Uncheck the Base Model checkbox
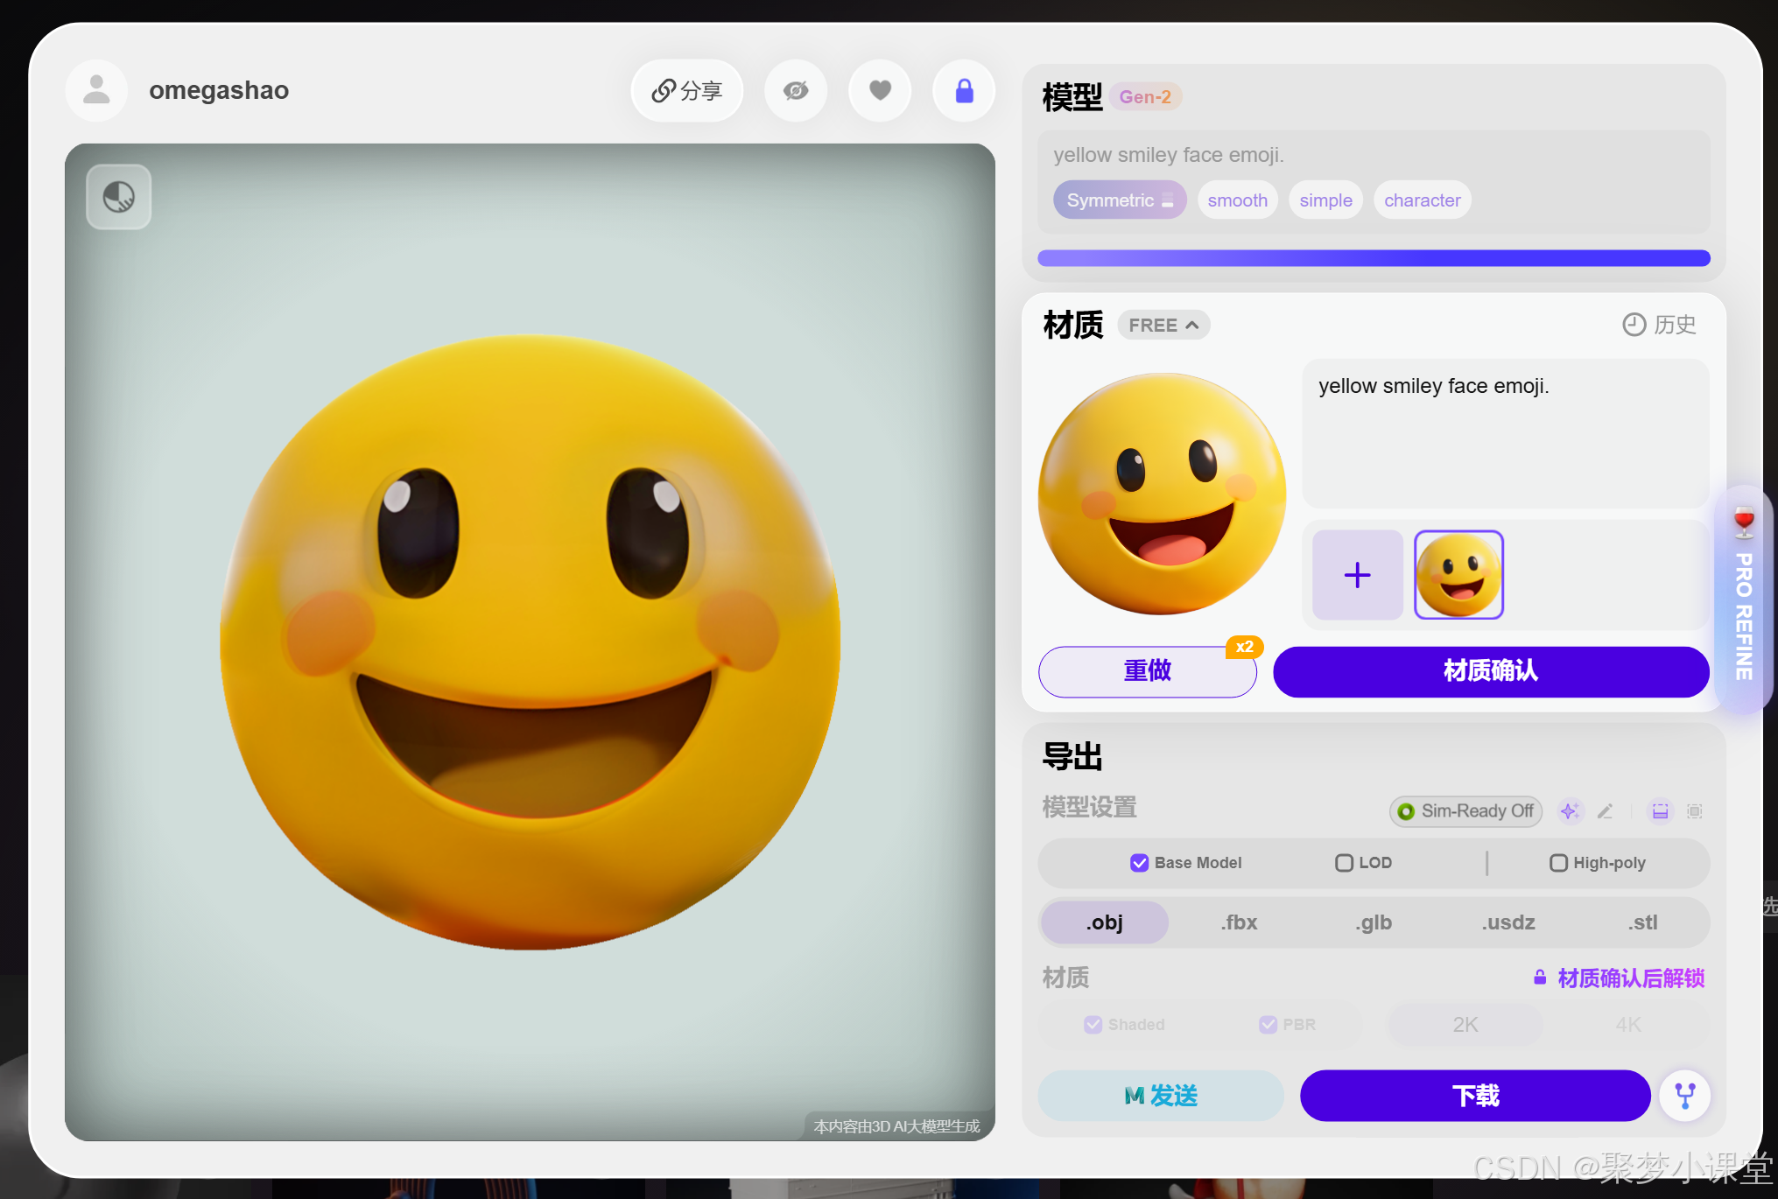The image size is (1778, 1199). tap(1139, 863)
